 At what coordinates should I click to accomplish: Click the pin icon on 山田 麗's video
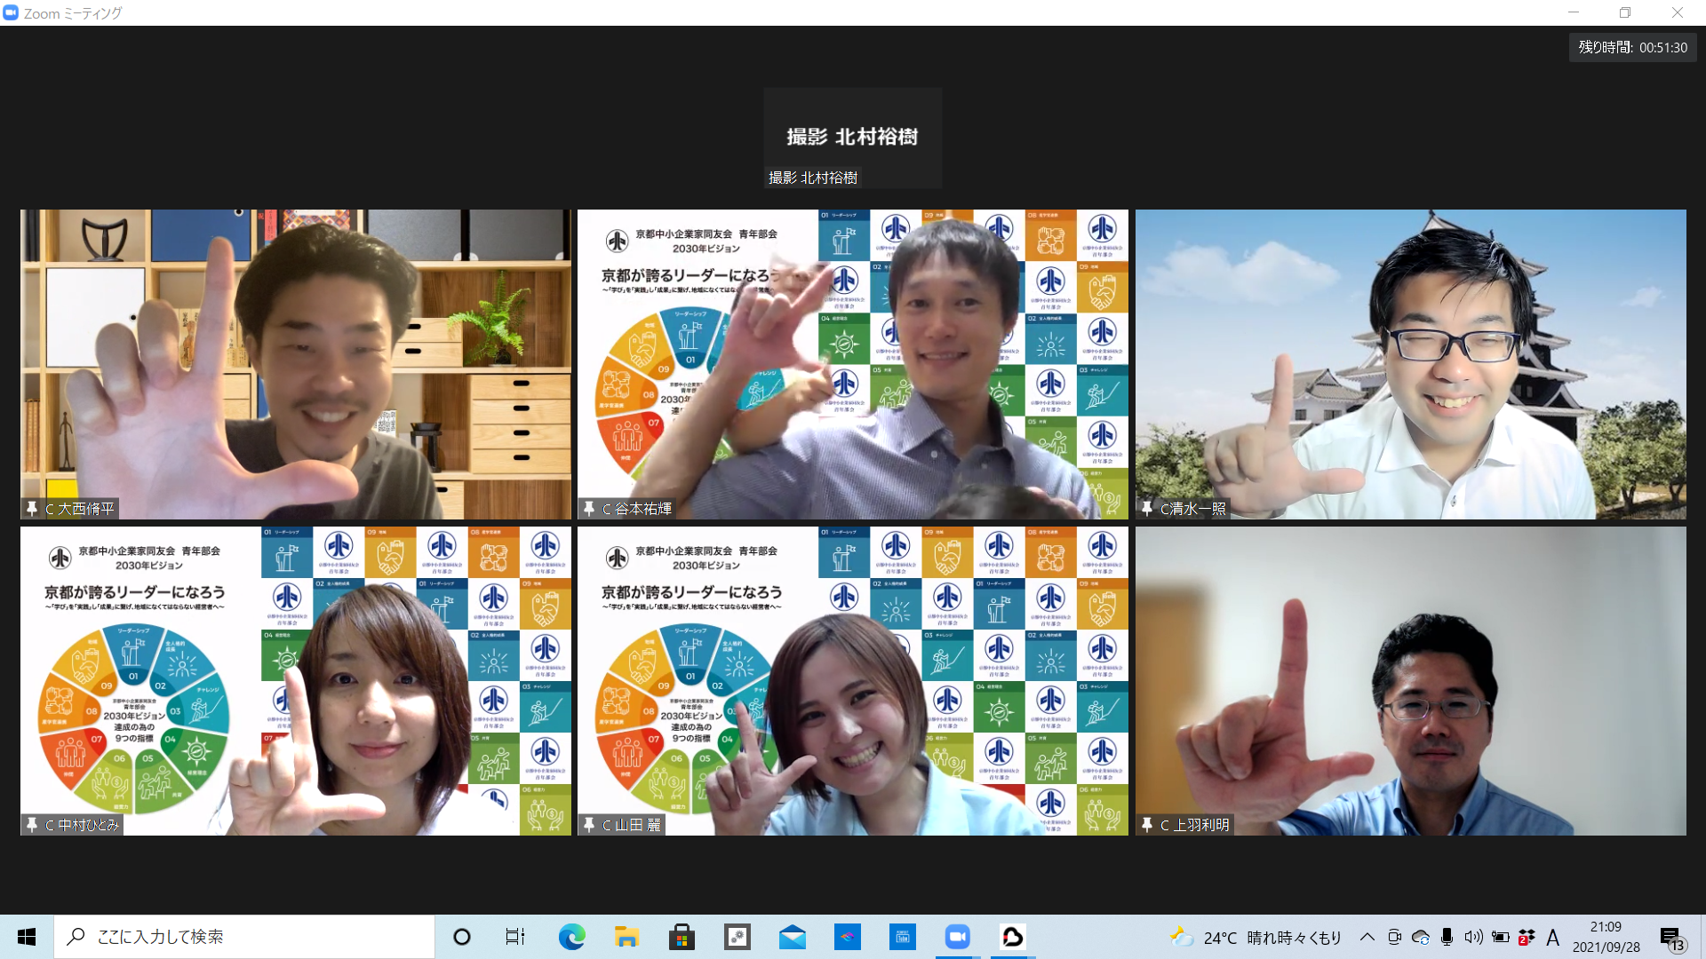pyautogui.click(x=589, y=825)
